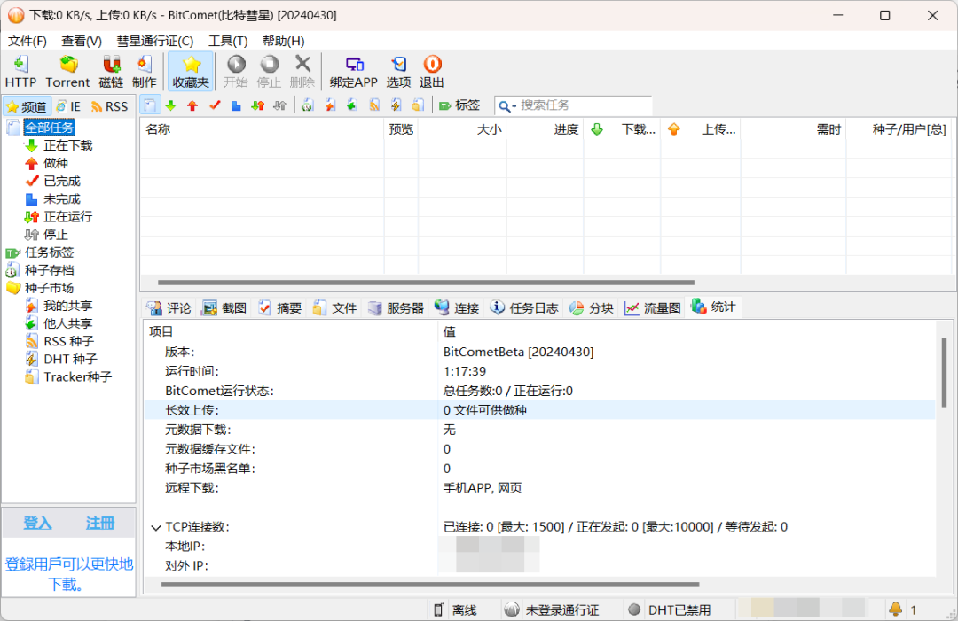The width and height of the screenshot is (958, 621).
Task: Switch to the 流量图 tab
Action: 653,308
